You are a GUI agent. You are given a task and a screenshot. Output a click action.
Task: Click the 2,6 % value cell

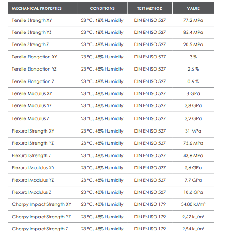tap(193, 69)
